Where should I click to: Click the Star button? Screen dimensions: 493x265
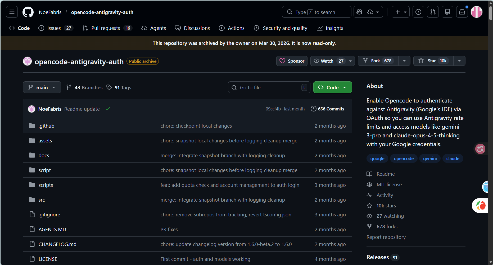coord(433,61)
